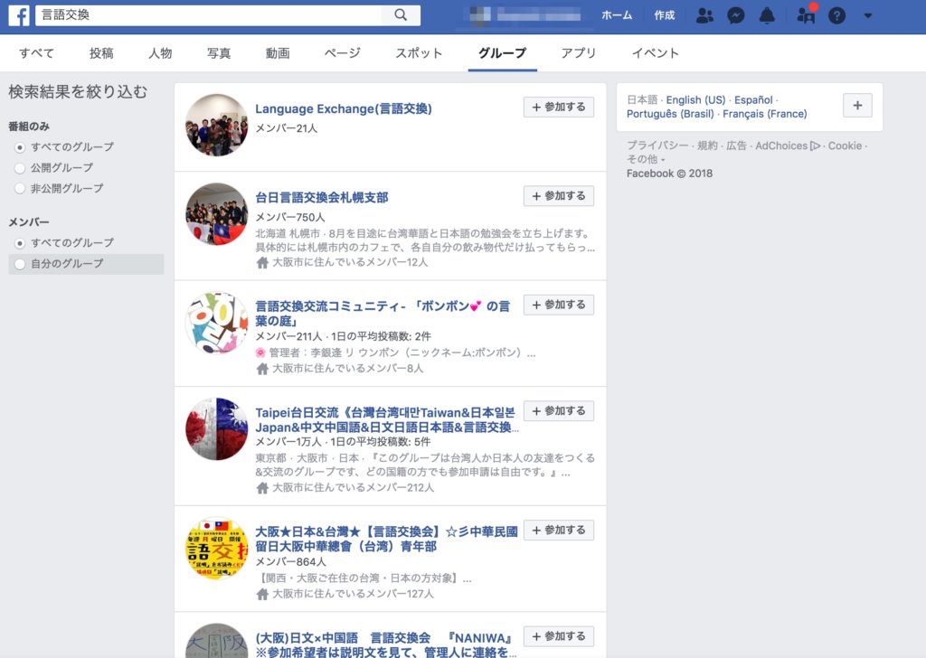Select 公開グループ radio option
This screenshot has width=926, height=658.
(20, 168)
